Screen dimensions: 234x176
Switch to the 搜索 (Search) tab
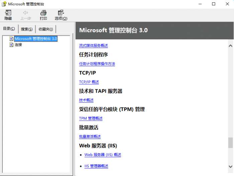coord(27,29)
